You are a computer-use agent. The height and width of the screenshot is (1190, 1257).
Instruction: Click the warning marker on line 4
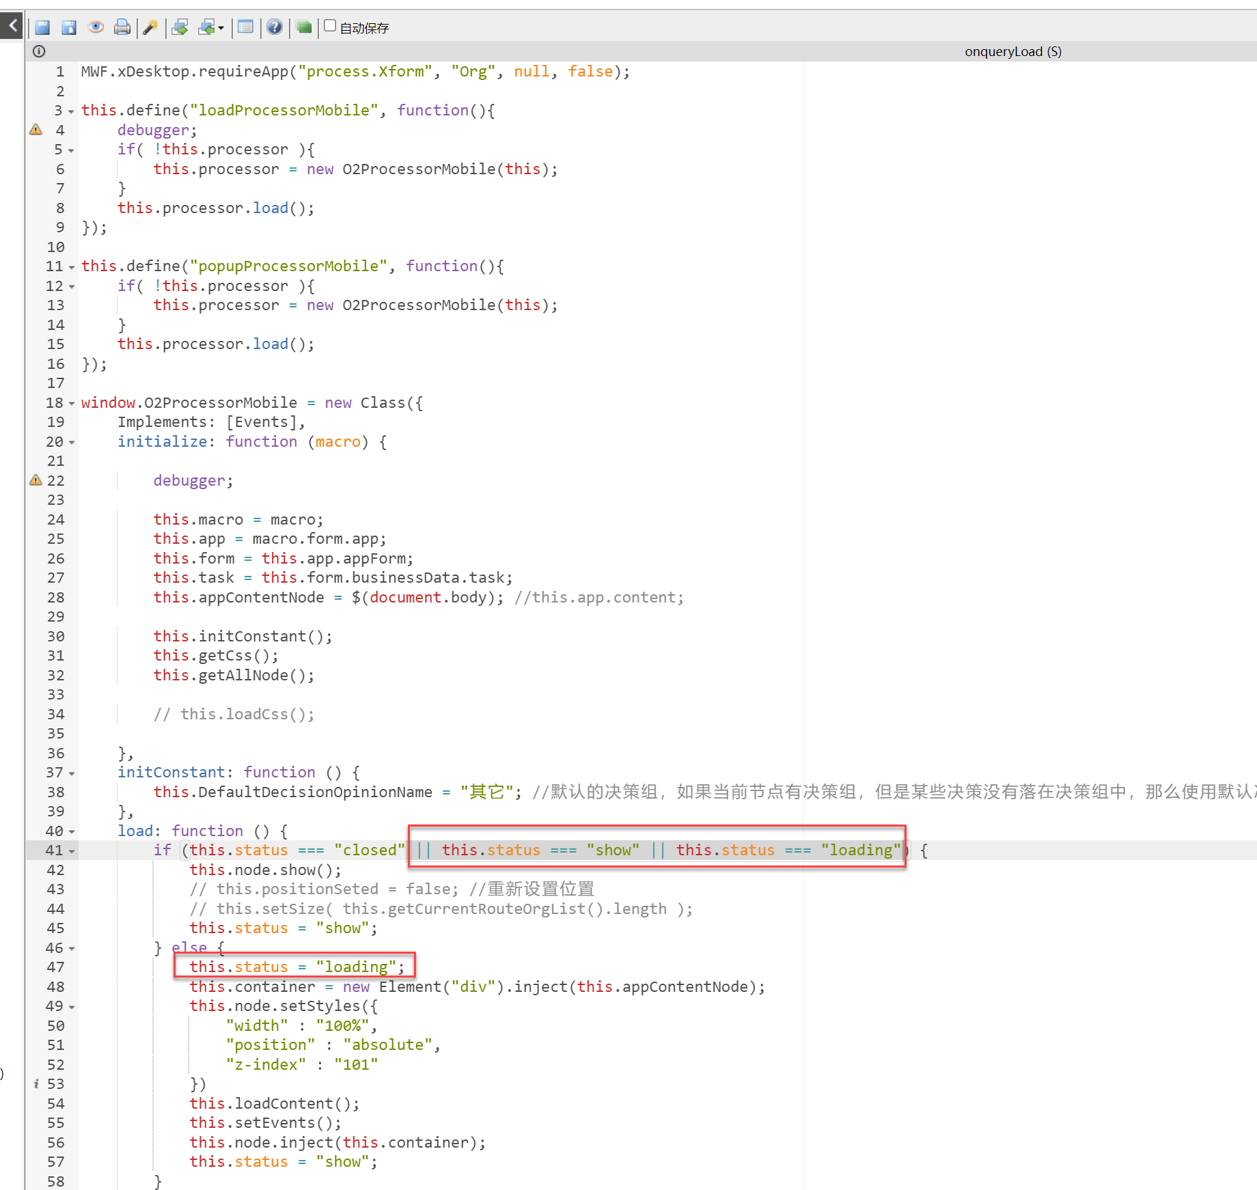(x=36, y=130)
